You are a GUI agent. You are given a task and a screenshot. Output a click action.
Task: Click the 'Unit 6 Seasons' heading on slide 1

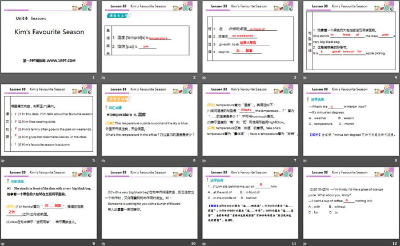[x=30, y=19]
